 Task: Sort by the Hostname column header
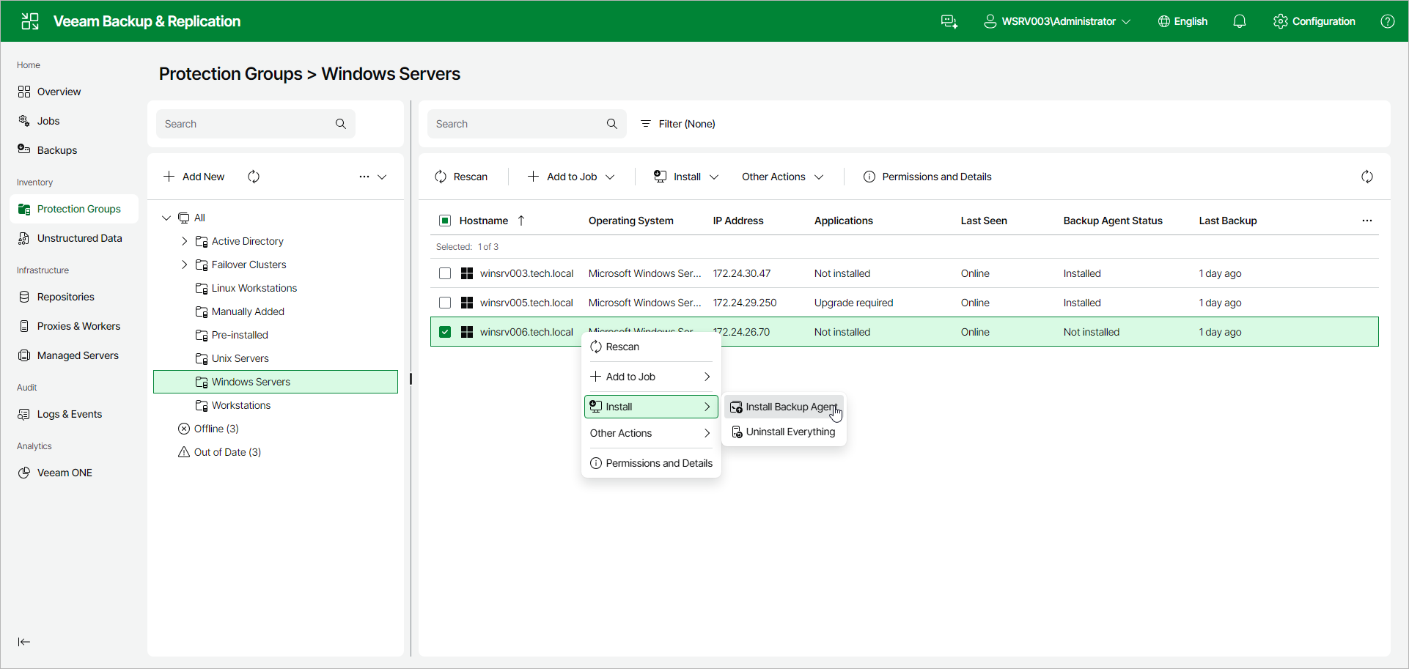[x=483, y=221]
